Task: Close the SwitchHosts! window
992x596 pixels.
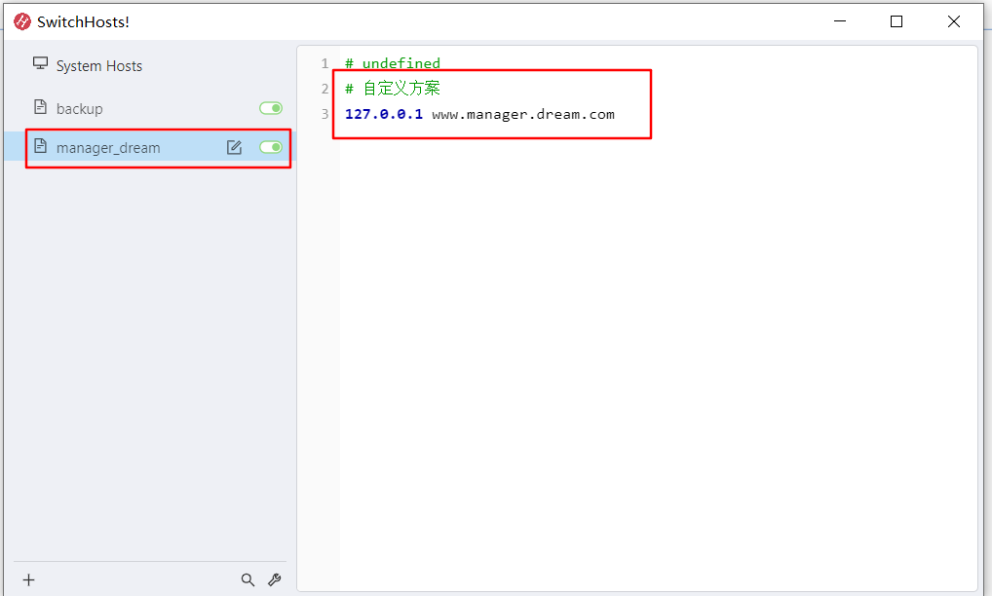Action: click(x=953, y=21)
